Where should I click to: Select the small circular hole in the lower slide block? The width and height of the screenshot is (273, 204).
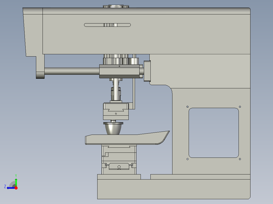point(119,167)
